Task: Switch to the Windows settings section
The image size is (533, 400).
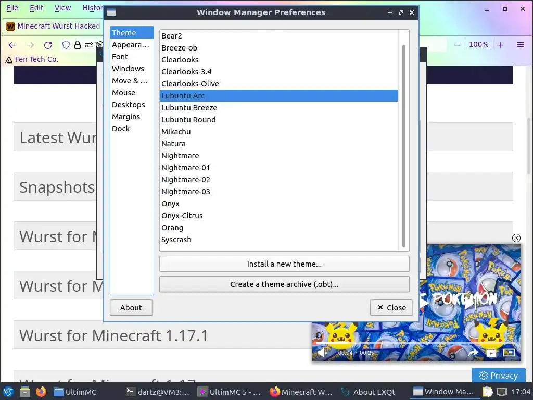Action: pos(132,69)
